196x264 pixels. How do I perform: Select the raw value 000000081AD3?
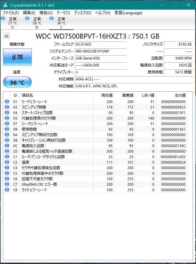(173, 157)
